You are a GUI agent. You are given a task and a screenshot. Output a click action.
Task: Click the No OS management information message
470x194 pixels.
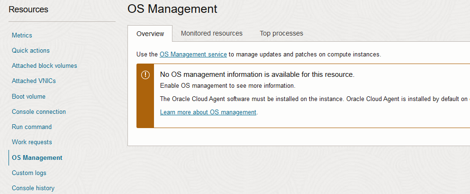(x=257, y=74)
